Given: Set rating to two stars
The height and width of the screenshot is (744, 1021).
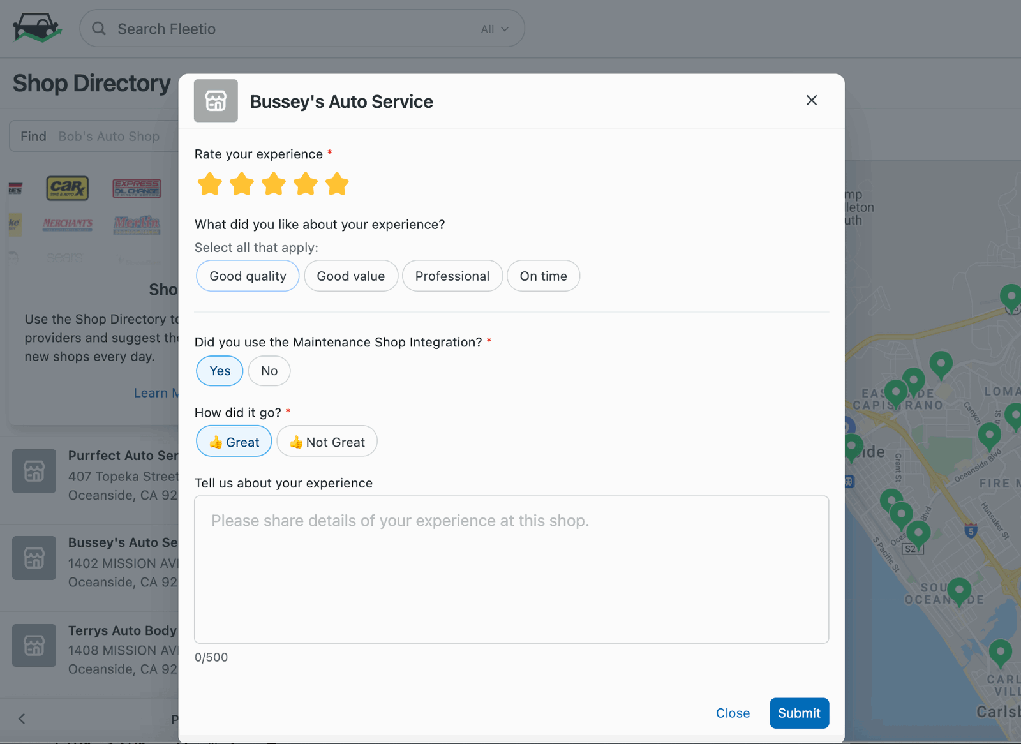Looking at the screenshot, I should pos(242,184).
